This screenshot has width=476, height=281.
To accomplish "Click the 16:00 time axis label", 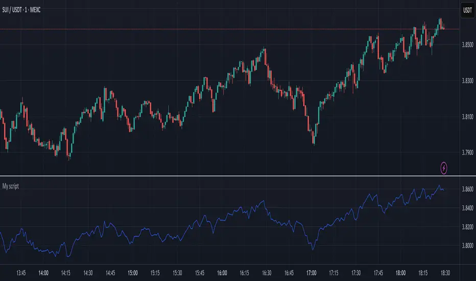I will tap(222, 273).
